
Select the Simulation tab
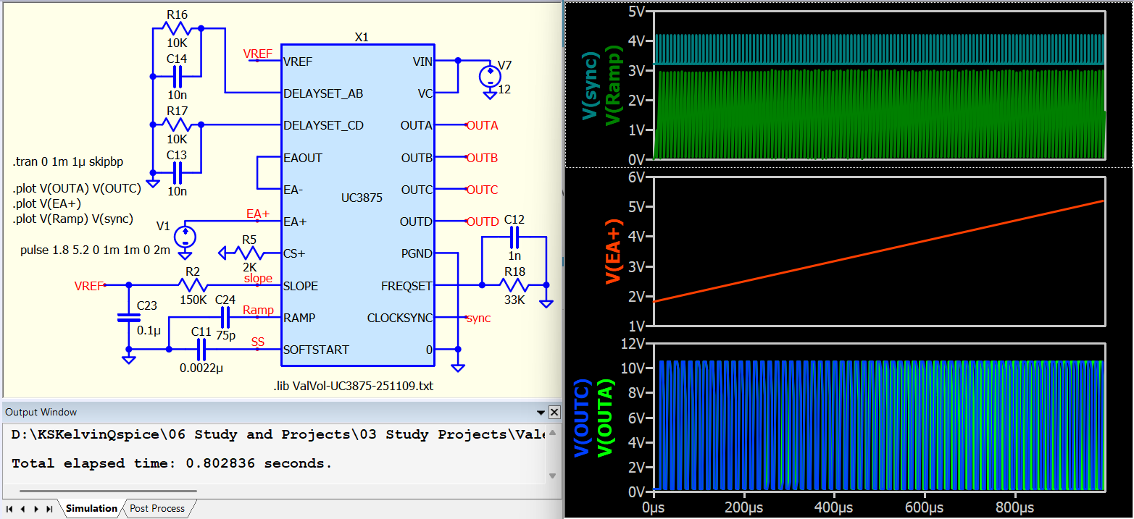pos(91,509)
